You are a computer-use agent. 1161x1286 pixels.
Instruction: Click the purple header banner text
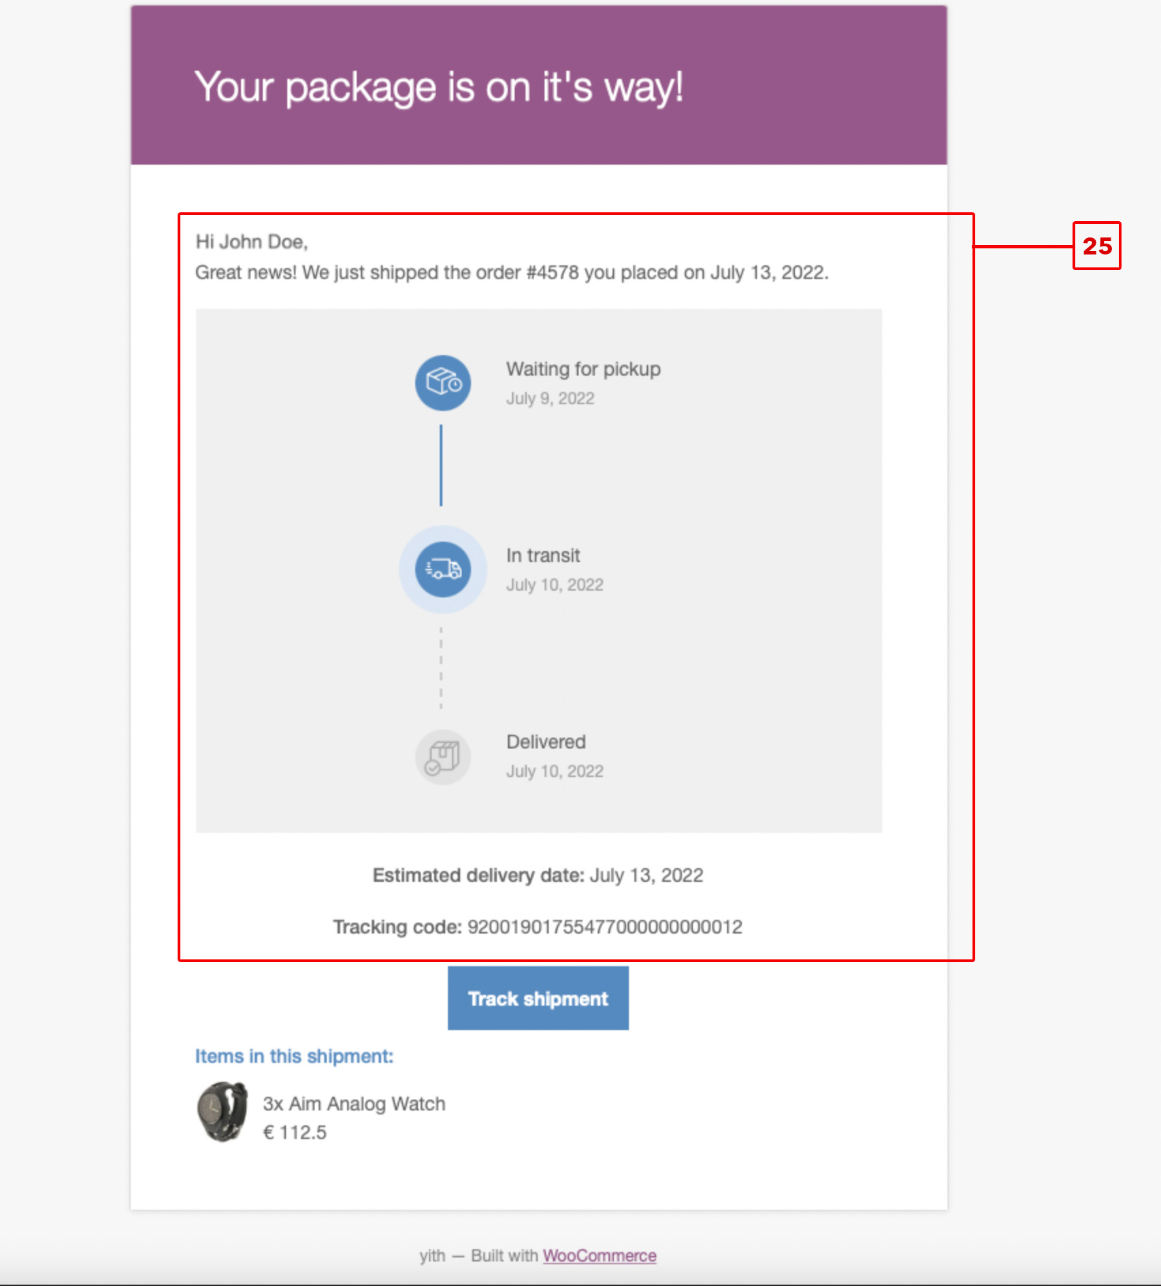click(x=438, y=86)
